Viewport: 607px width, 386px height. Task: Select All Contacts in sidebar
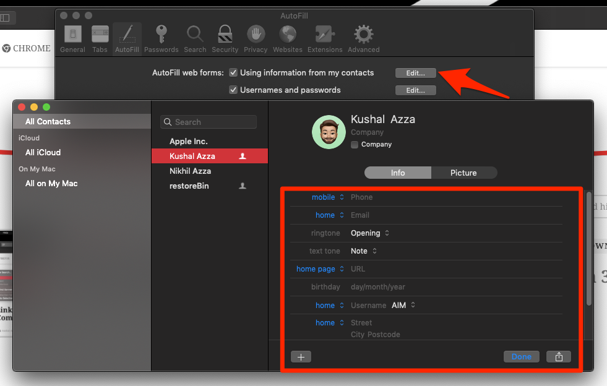pyautogui.click(x=82, y=122)
